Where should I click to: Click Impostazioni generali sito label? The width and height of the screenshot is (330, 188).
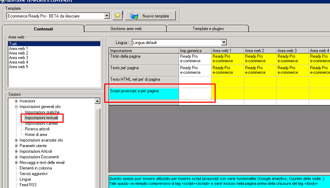click(40, 107)
